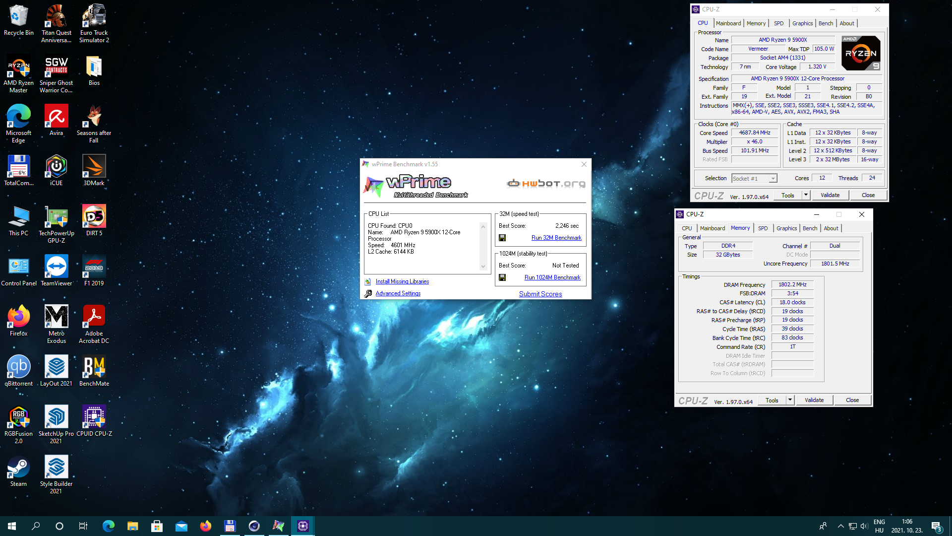
Task: Select the RGBFusion 2.0 icon
Action: tap(18, 425)
